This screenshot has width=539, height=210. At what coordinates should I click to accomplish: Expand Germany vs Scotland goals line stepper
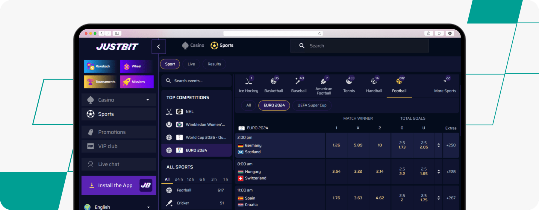(439, 145)
